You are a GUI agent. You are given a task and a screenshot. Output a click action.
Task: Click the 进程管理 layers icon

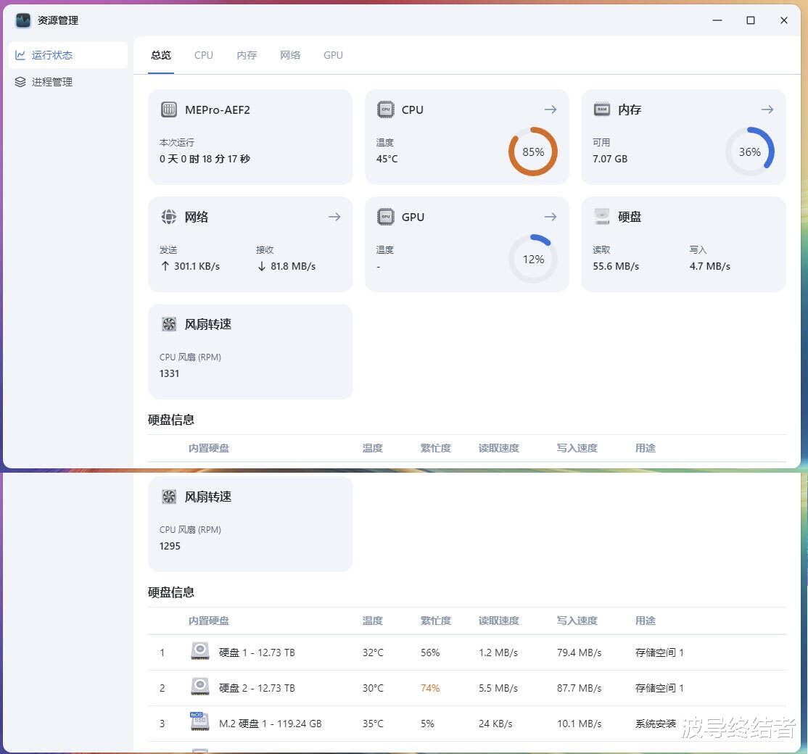pyautogui.click(x=20, y=82)
